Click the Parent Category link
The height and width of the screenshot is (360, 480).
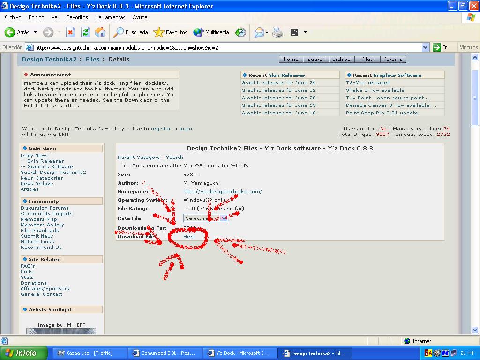139,157
